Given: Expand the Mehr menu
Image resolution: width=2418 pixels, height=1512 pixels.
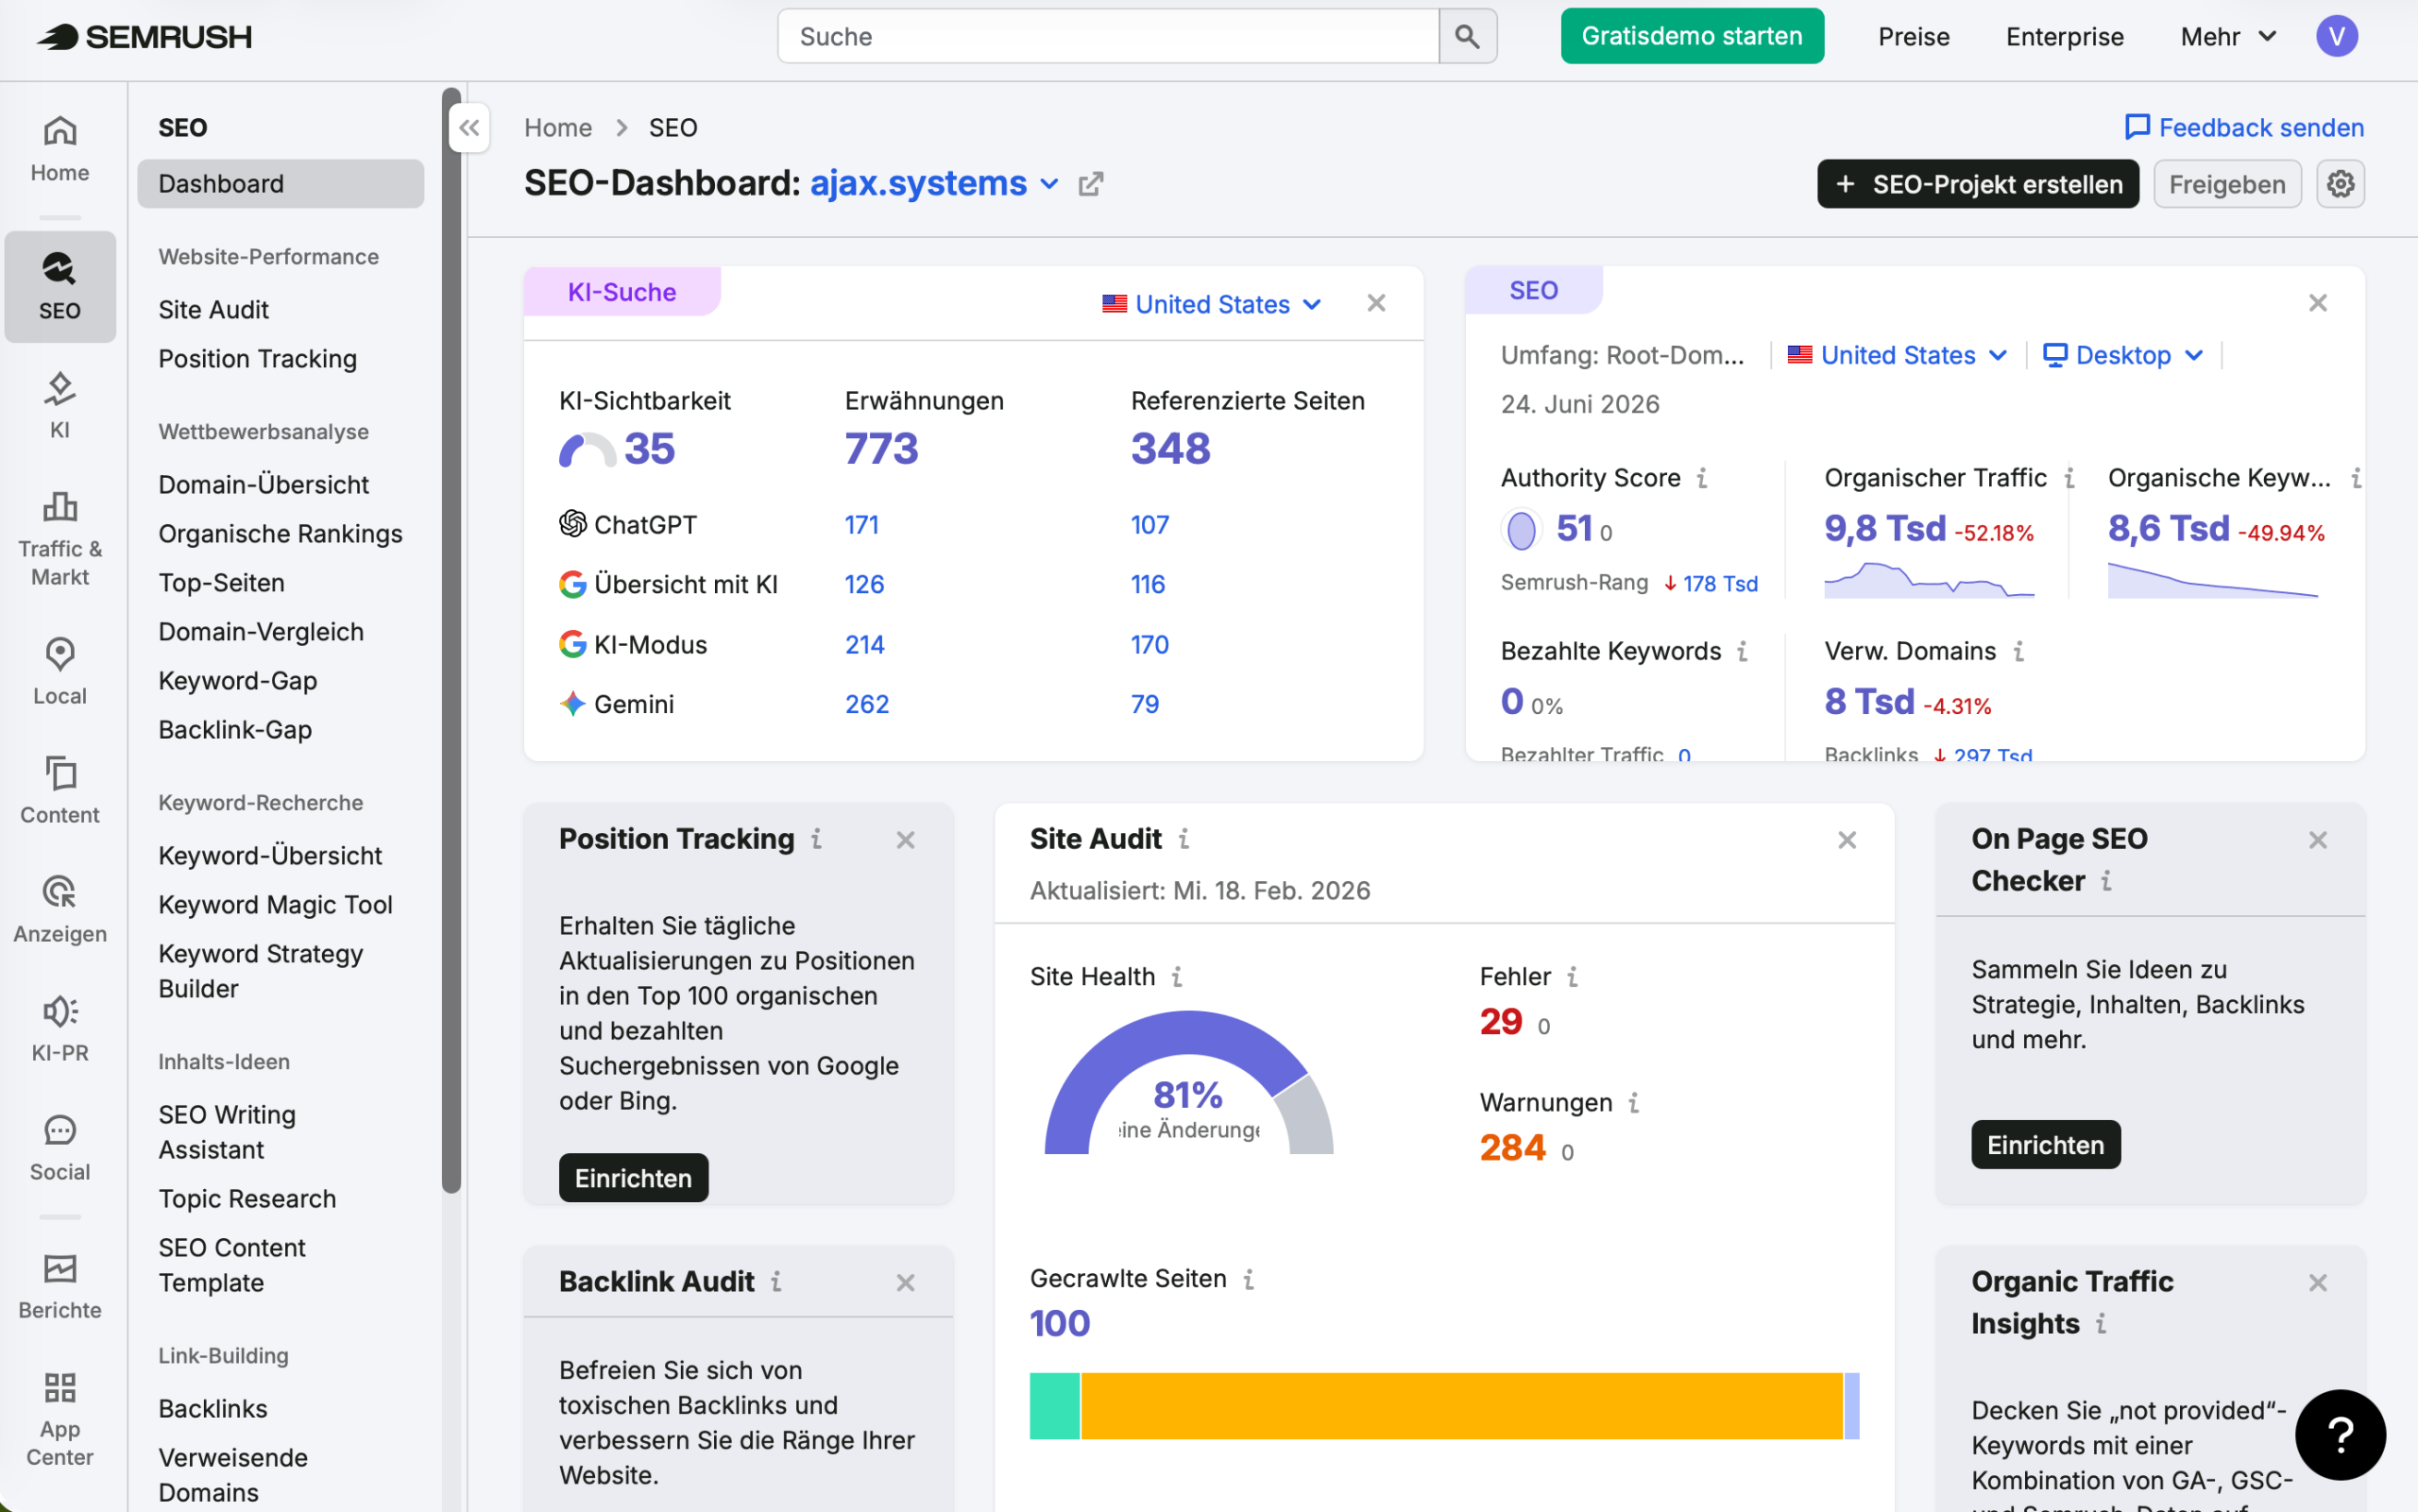Looking at the screenshot, I should click(2228, 37).
